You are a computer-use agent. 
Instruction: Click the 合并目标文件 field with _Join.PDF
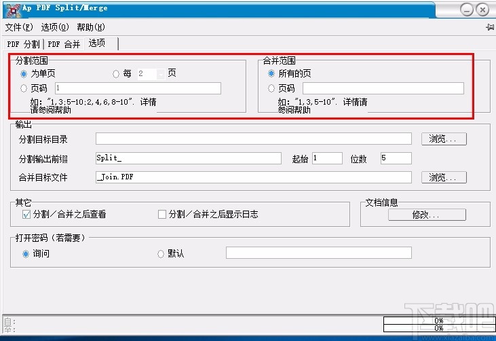coord(253,177)
